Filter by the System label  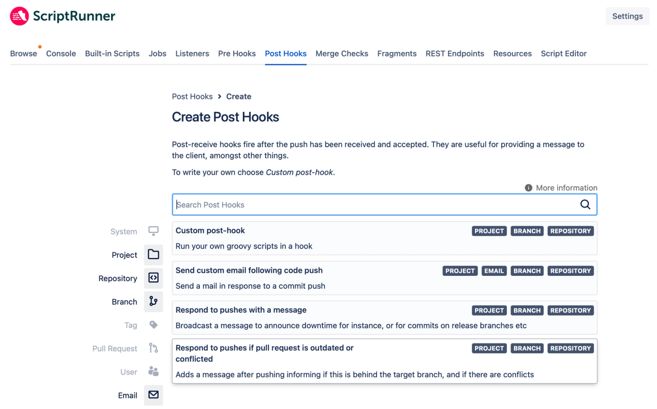[x=124, y=231]
